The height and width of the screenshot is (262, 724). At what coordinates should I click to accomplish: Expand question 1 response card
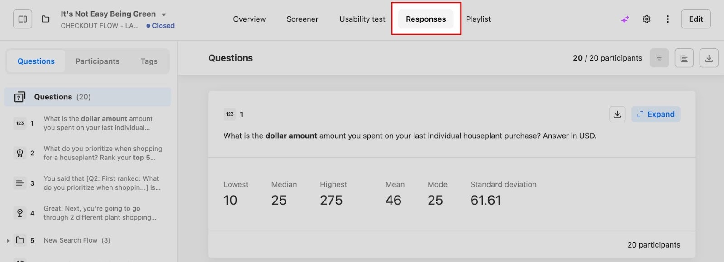coord(656,114)
